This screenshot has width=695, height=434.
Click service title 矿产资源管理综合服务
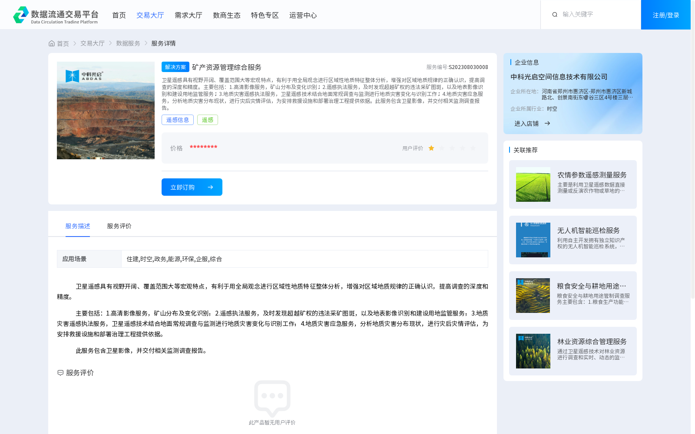[227, 67]
